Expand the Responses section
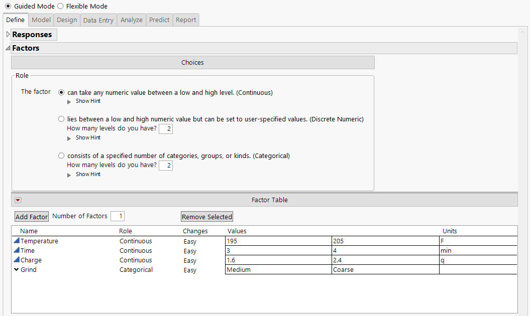Viewport: 530px width, 316px height. point(8,34)
